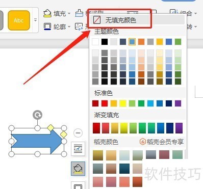The height and width of the screenshot is (189, 203).
Task: Click the floating fill bucket button
Action: click(x=78, y=169)
